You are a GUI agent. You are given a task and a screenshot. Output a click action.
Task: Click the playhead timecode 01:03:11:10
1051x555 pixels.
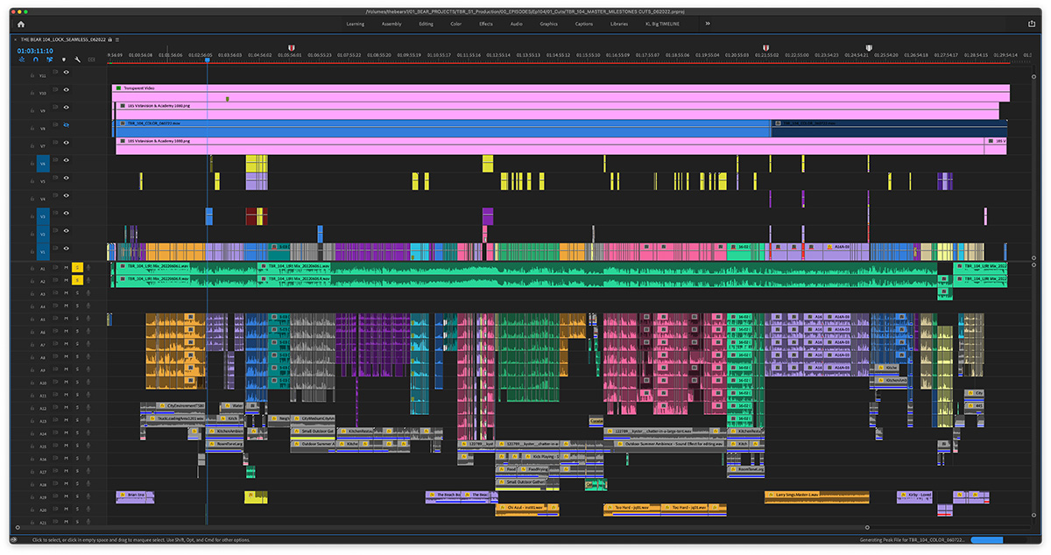point(35,50)
